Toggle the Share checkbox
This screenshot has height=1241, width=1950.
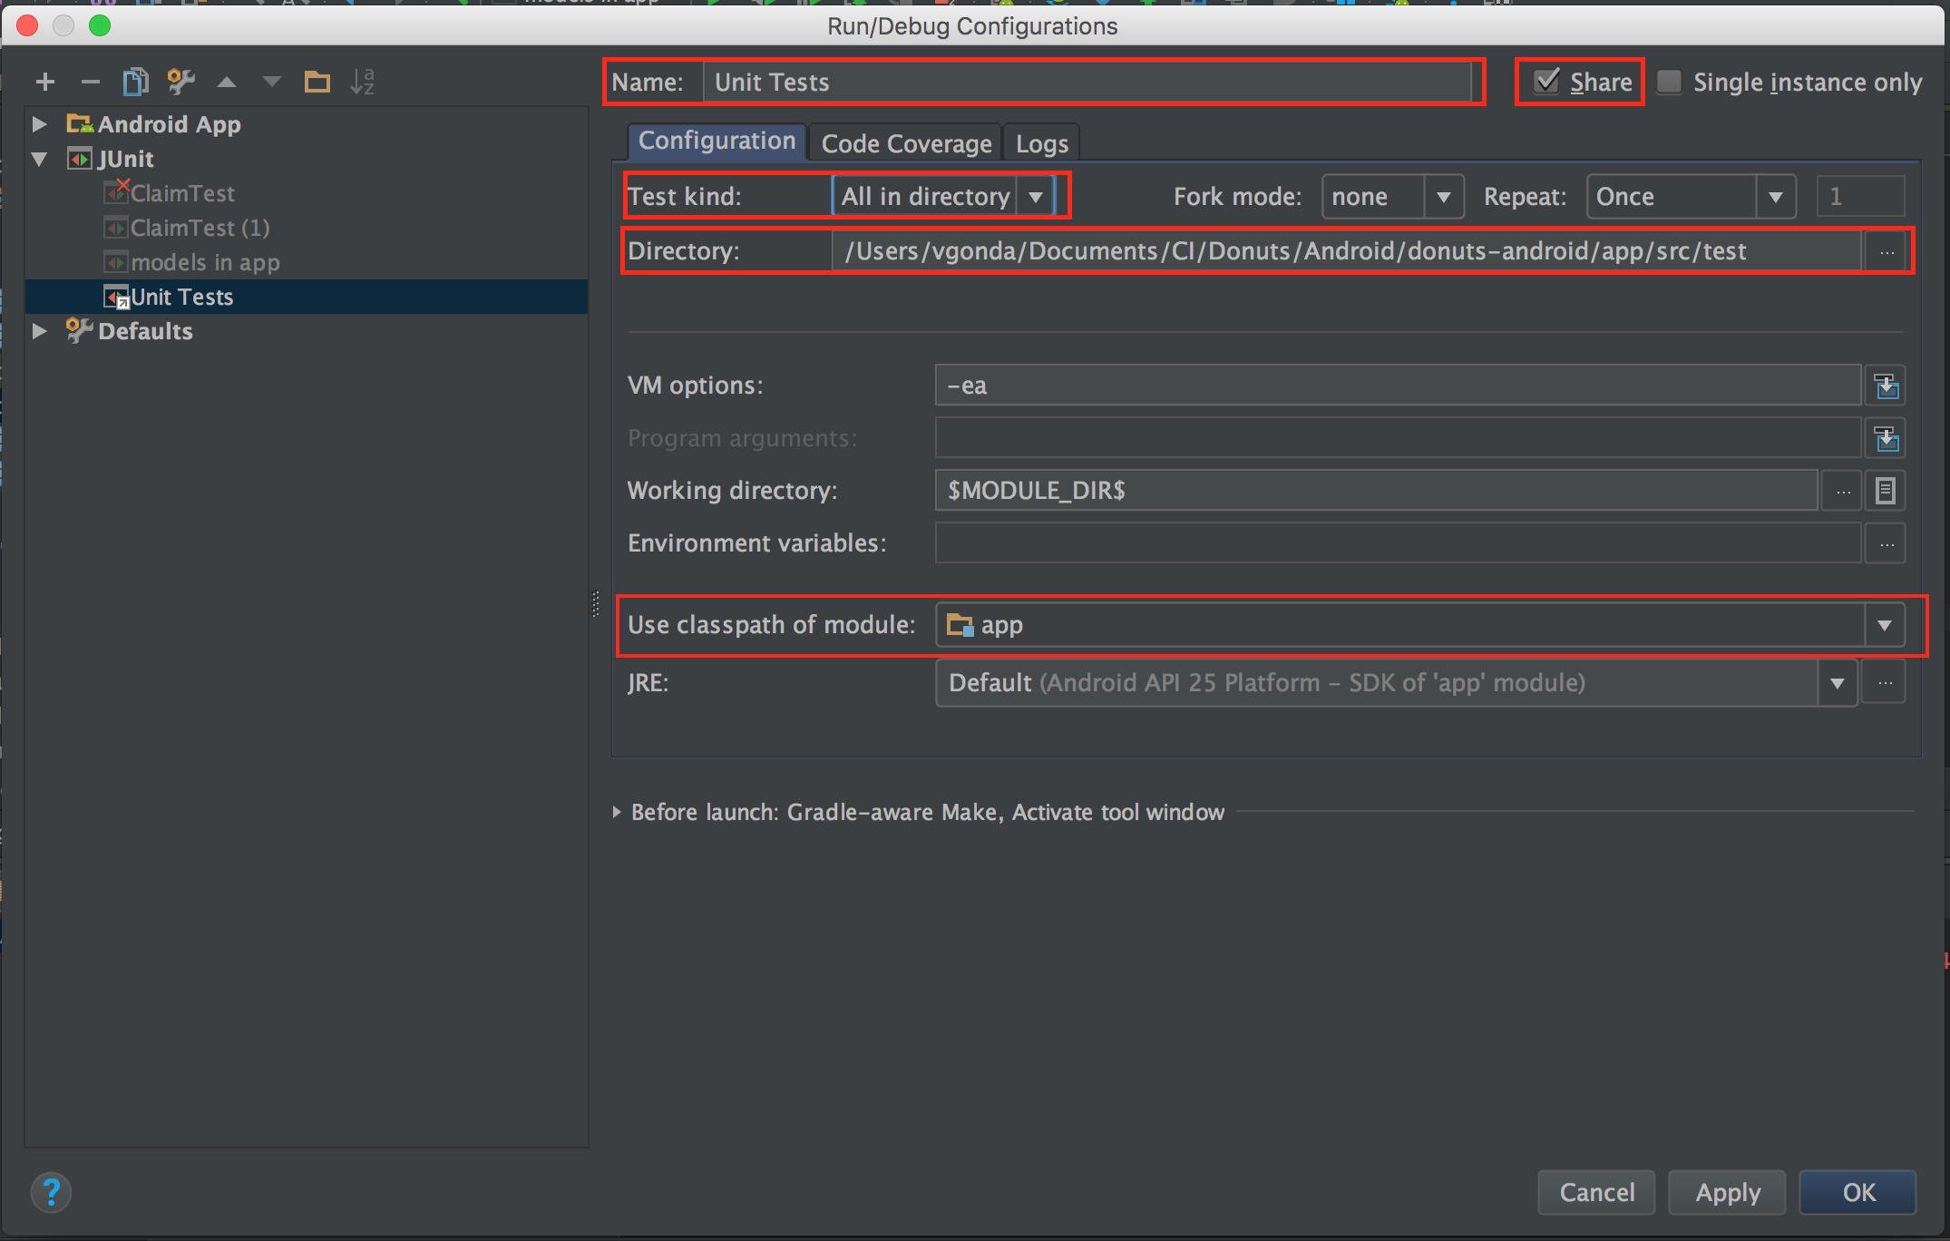coord(1547,82)
